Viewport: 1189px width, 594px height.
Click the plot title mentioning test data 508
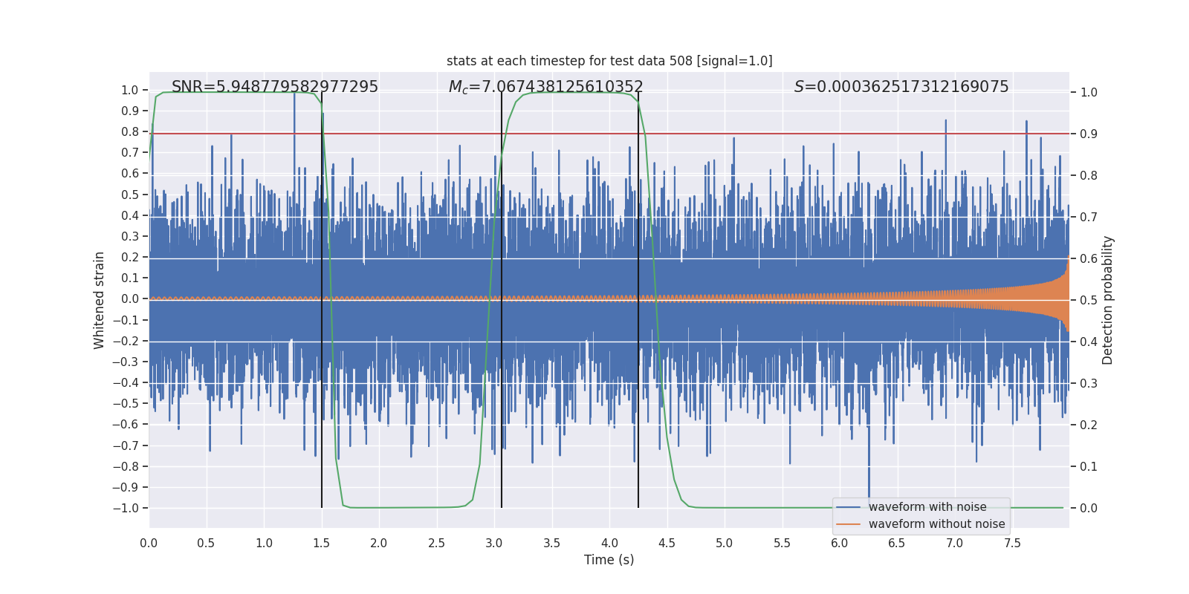(x=609, y=61)
